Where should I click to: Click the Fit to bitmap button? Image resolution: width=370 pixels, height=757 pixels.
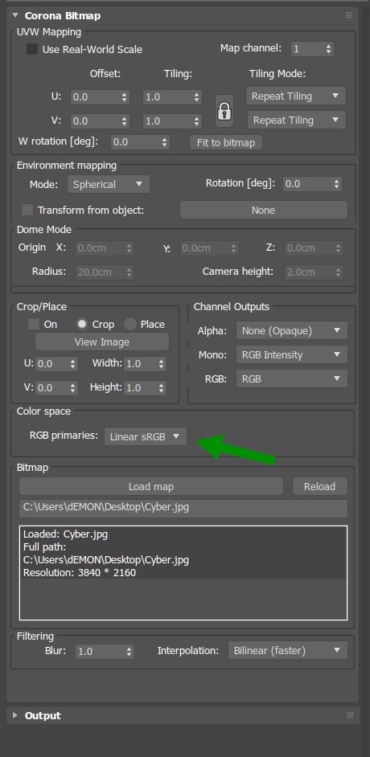[x=226, y=143]
